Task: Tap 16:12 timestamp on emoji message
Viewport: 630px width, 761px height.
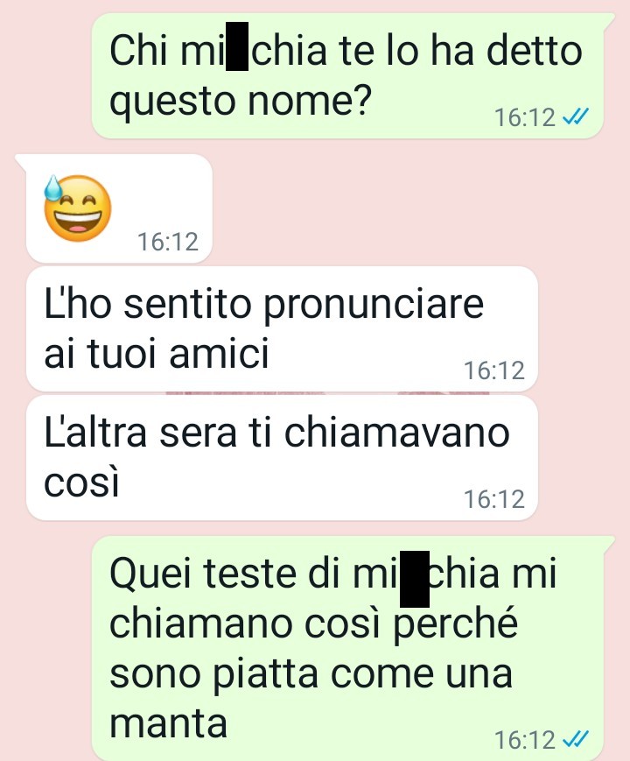Action: click(168, 241)
